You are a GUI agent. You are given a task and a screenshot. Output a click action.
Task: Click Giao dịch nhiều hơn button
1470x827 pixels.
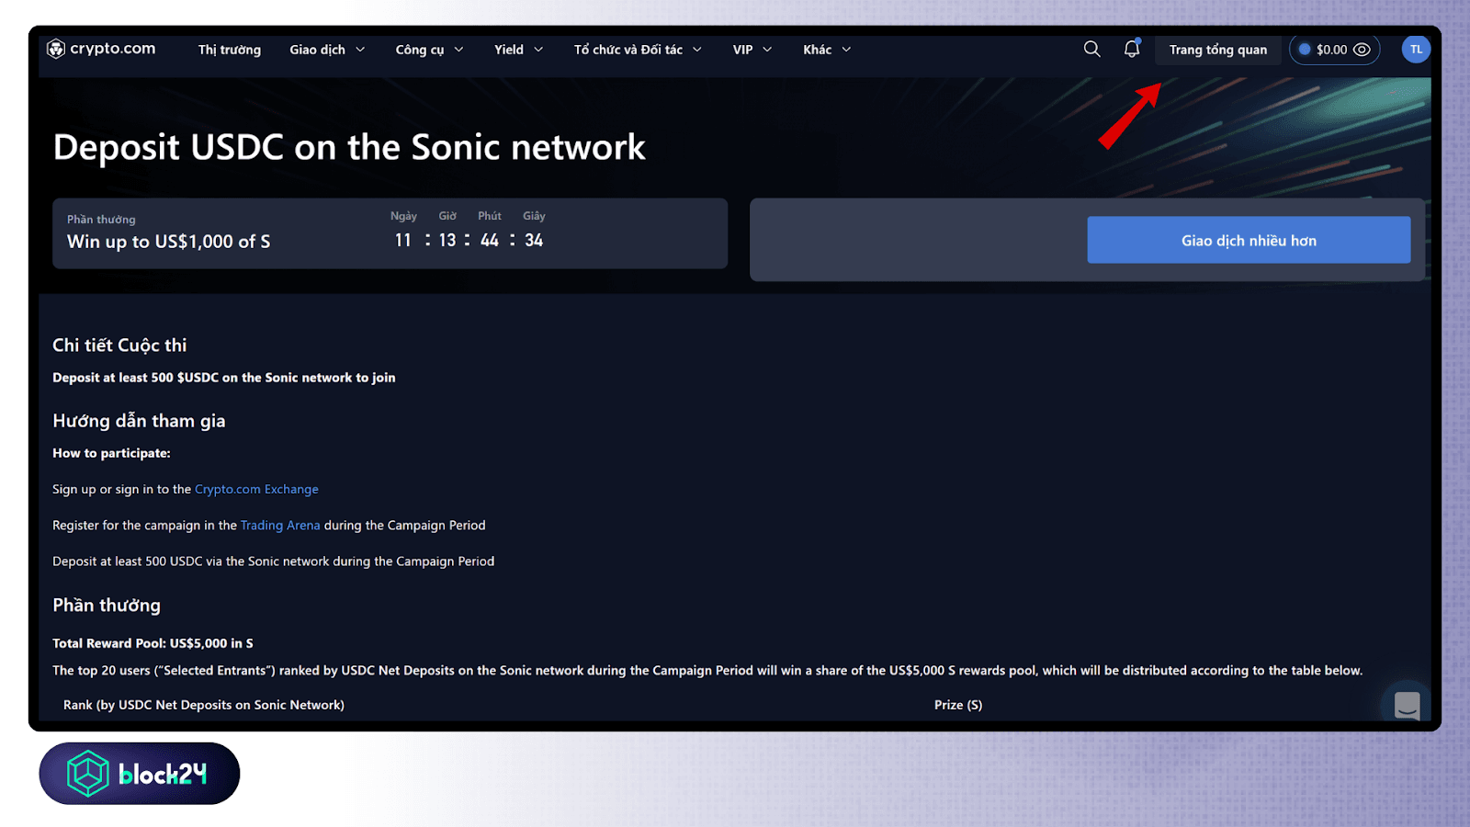(1249, 240)
